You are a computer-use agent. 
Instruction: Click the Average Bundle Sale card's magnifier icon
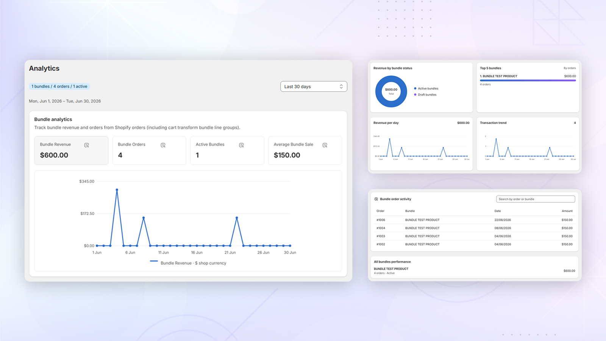coord(325,145)
